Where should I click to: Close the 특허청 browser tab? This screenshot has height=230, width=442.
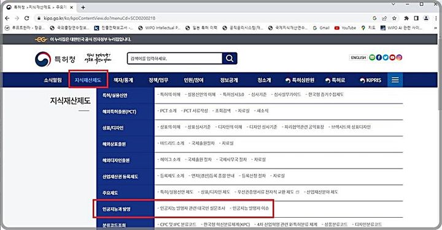click(x=72, y=7)
